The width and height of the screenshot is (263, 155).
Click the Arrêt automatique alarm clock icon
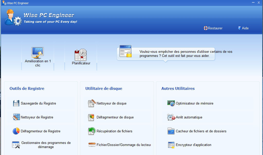(171, 117)
